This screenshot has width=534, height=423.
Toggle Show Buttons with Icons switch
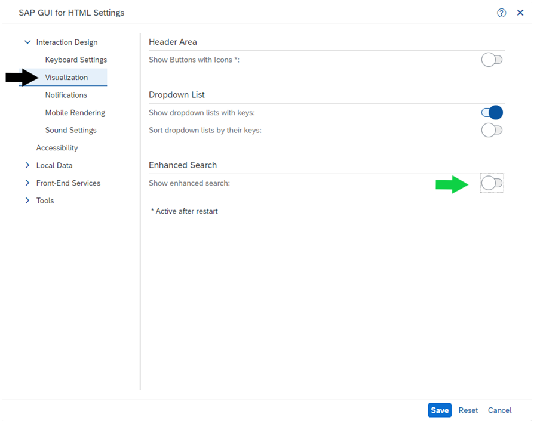pyautogui.click(x=492, y=60)
